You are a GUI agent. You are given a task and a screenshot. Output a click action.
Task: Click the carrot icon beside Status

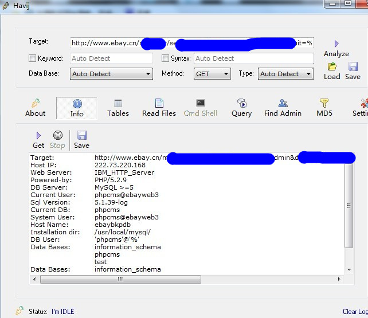(19, 311)
